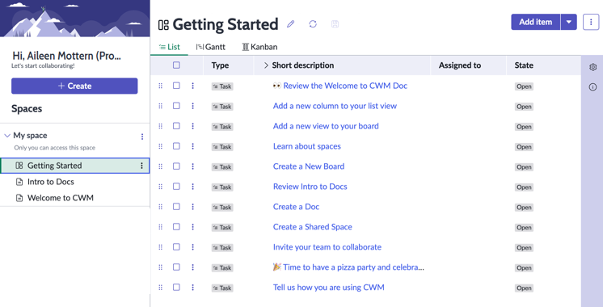Open row menu for Add a new column task
This screenshot has height=307, width=603.
click(x=192, y=106)
